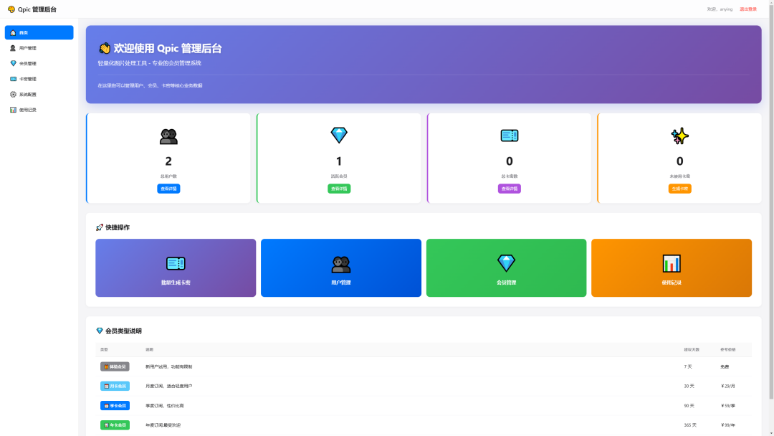
Task: Click the 月卡会员 badge in the table
Action: [115, 386]
